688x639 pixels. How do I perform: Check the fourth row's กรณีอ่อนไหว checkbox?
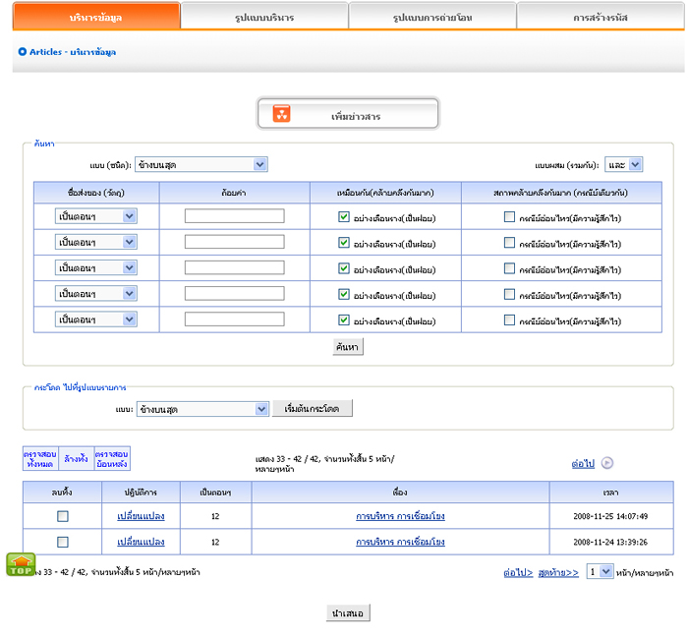[x=509, y=294]
